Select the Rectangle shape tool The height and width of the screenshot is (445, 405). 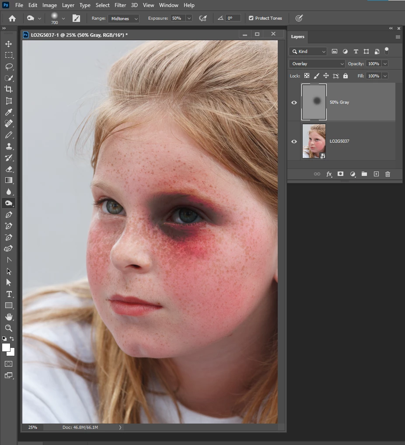click(9, 305)
